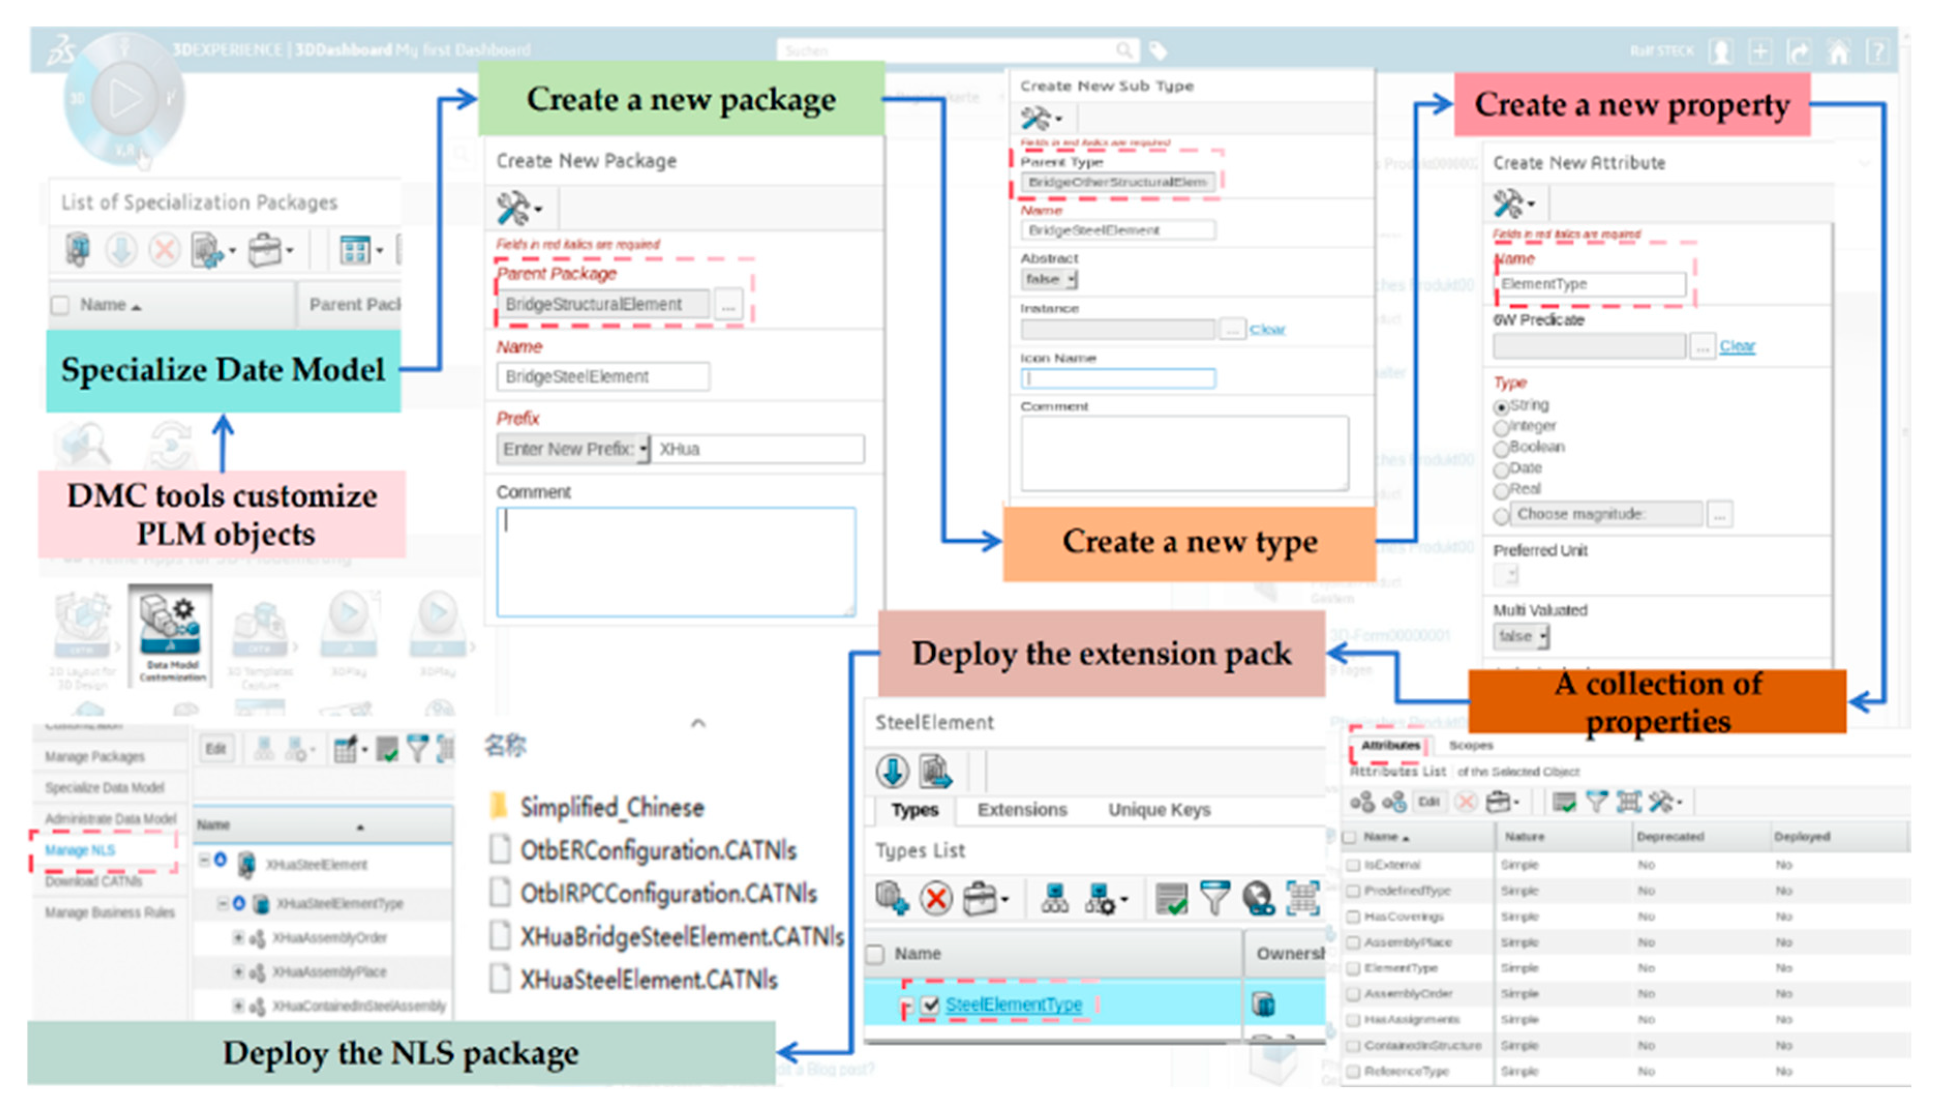Screen dimensions: 1946x1111
Task: Click the red delete icon in Types List toolbar
Action: pos(935,898)
